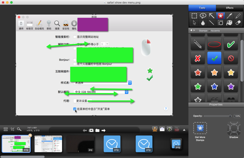Pick the red oval stamp

tap(214, 44)
